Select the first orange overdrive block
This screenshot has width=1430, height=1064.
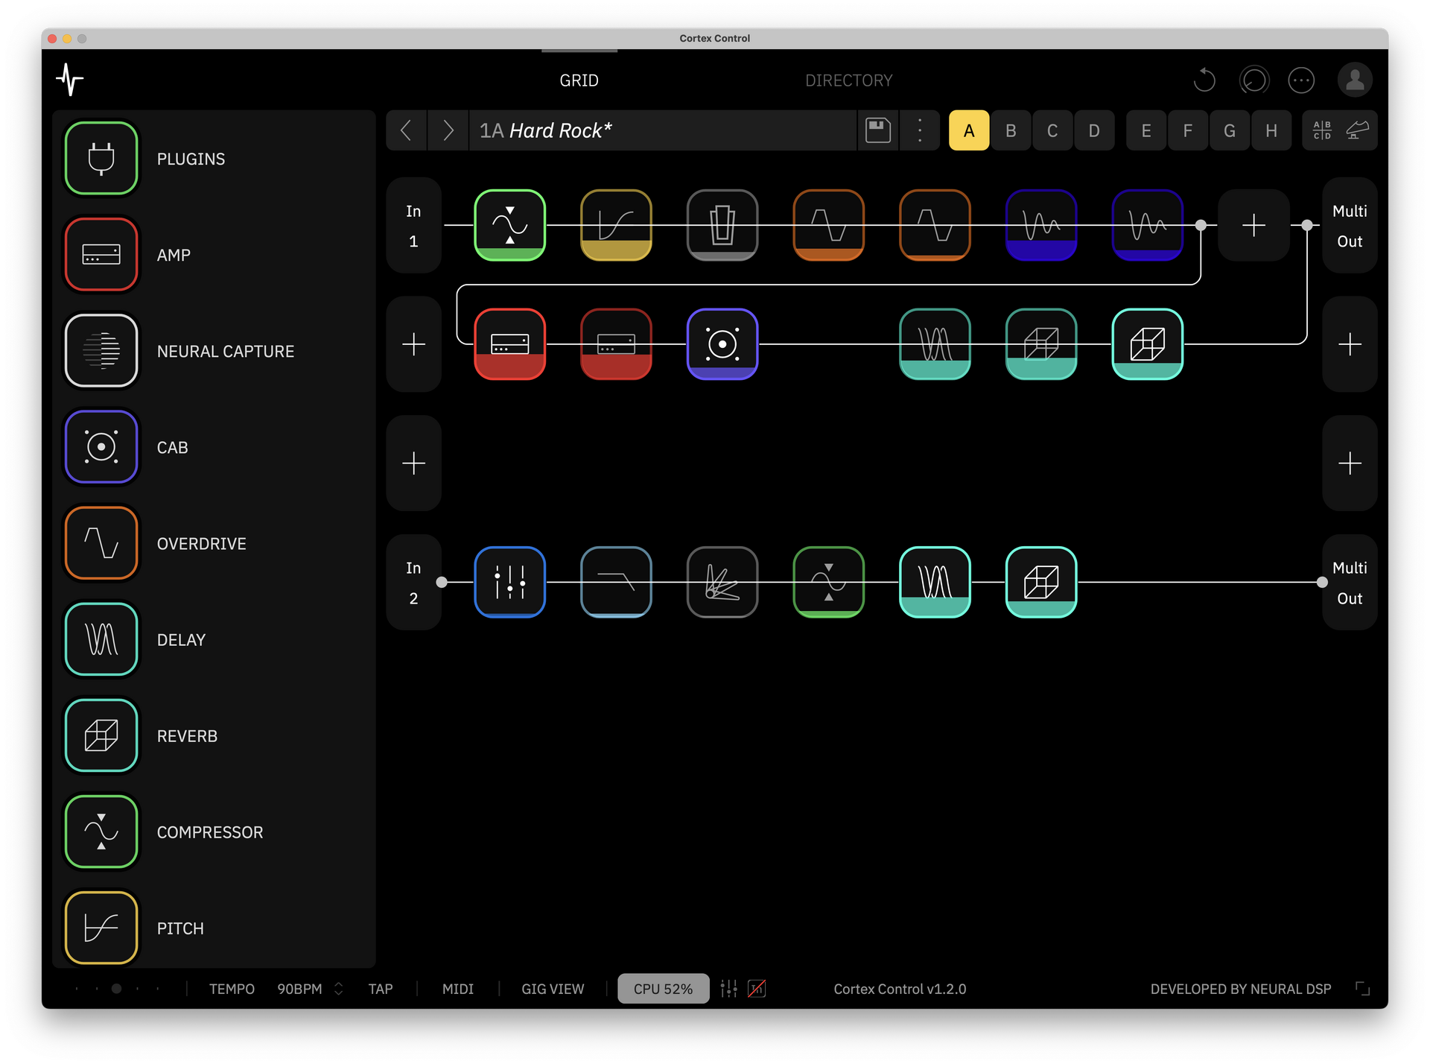point(829,225)
